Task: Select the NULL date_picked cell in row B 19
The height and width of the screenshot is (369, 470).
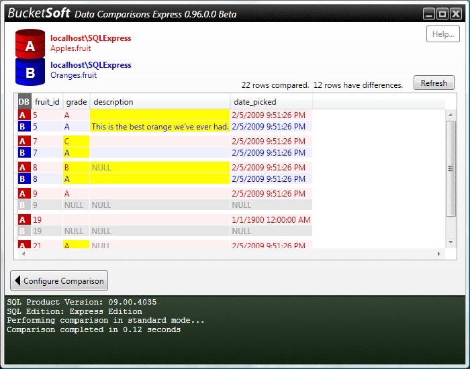Action: pyautogui.click(x=271, y=231)
